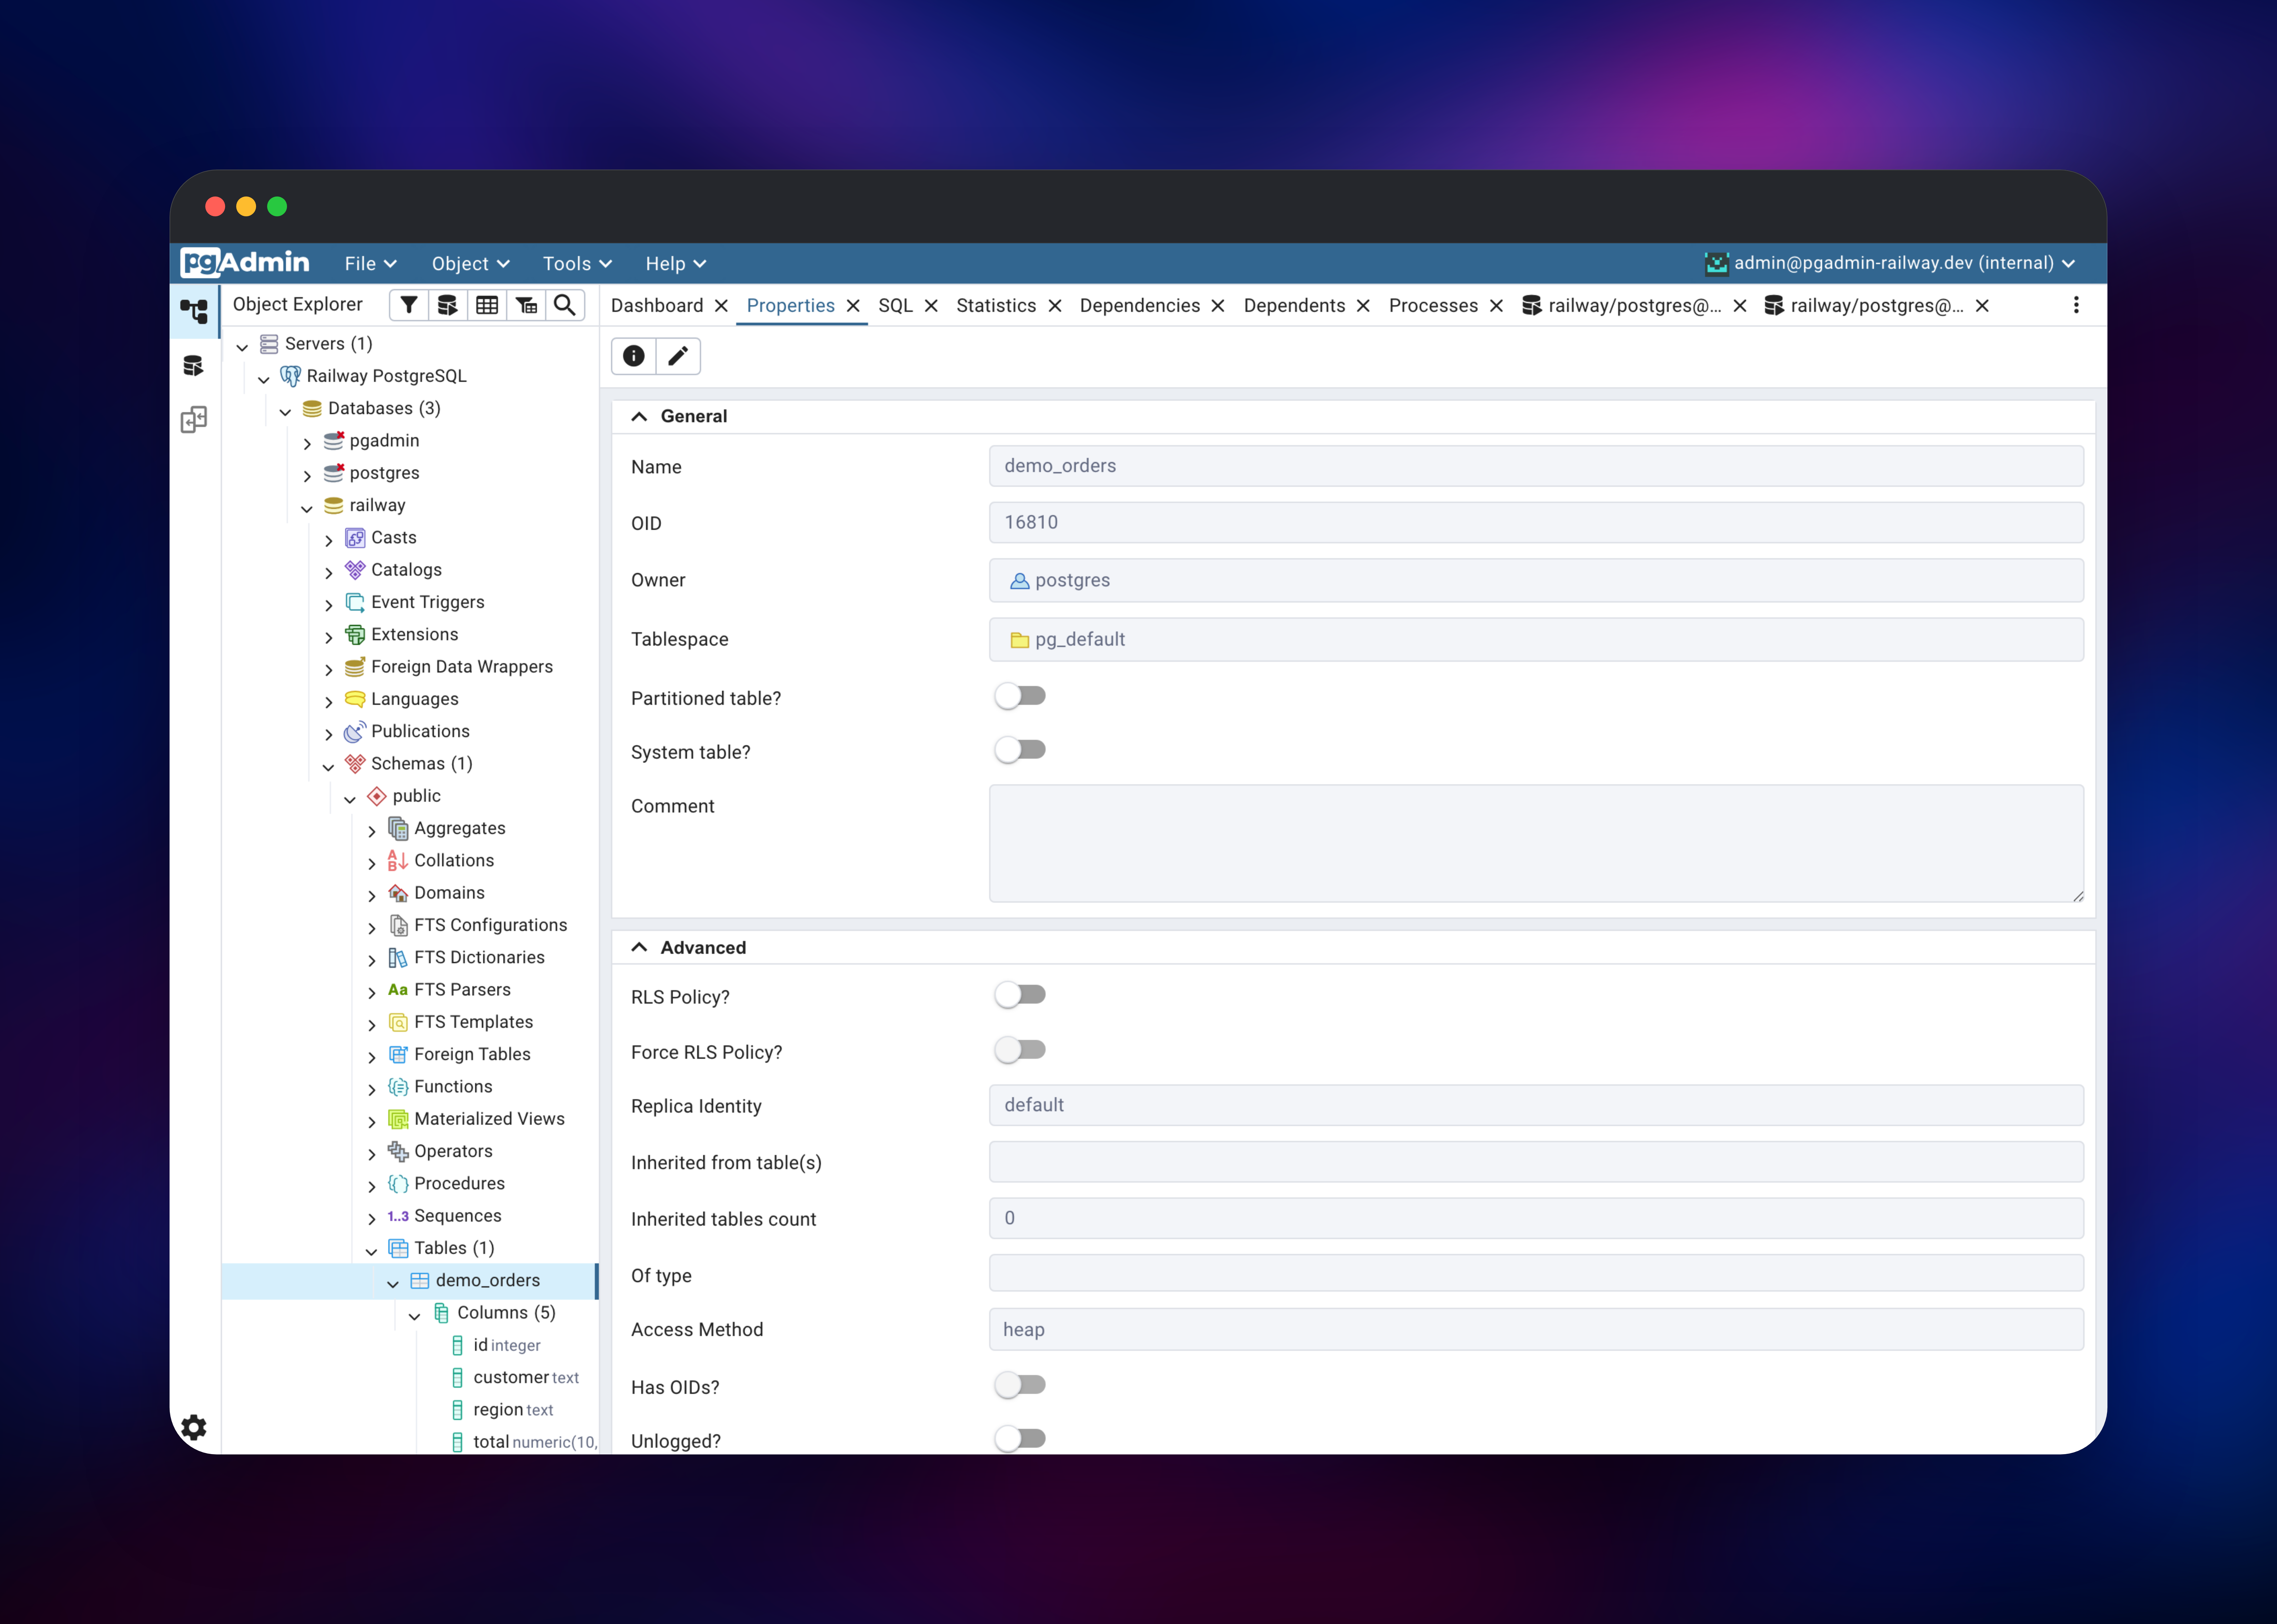Click the Owner field showing postgres

coord(1536,580)
